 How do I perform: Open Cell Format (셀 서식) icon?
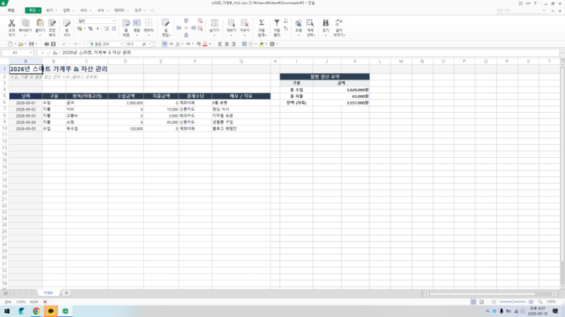click(x=66, y=24)
